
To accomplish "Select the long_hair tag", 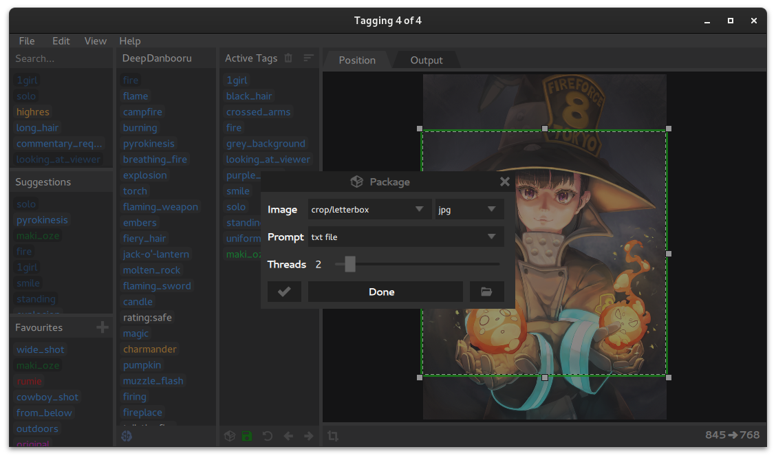I will tap(37, 128).
